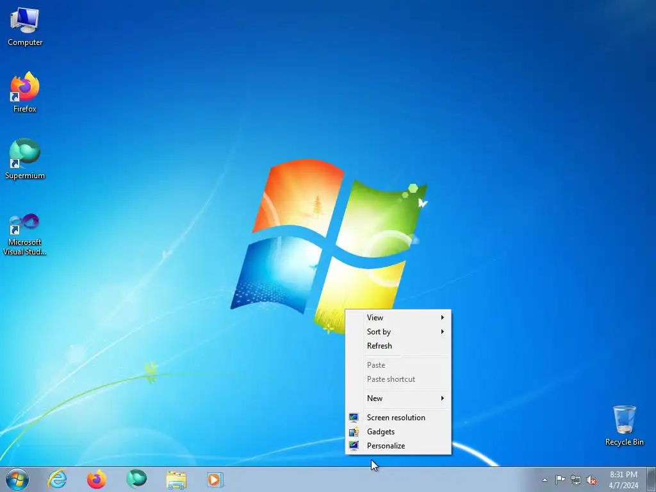The width and height of the screenshot is (656, 492).
Task: Open Screen resolution from context menu
Action: pyautogui.click(x=398, y=418)
